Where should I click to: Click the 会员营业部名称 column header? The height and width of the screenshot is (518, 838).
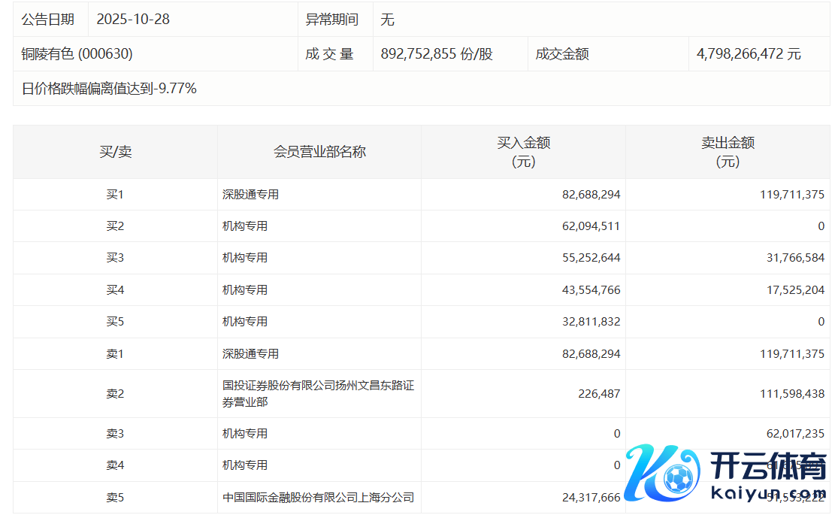click(x=319, y=152)
